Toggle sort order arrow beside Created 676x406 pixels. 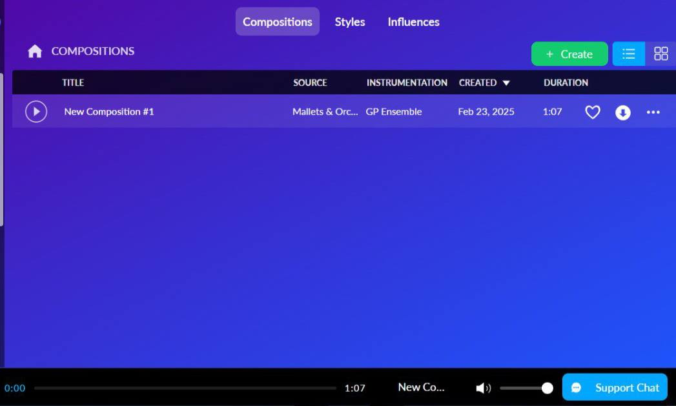pyautogui.click(x=506, y=83)
